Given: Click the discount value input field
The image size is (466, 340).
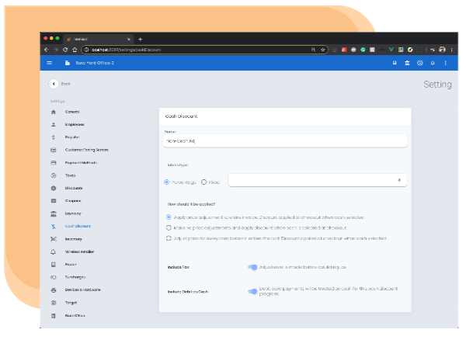Looking at the screenshot, I should click(317, 181).
